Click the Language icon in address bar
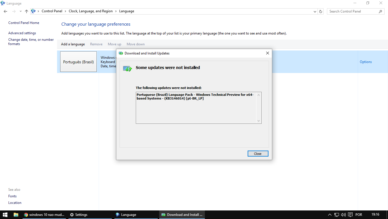 [33, 11]
